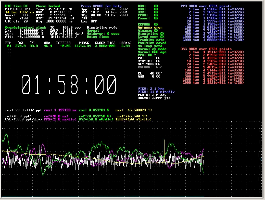The width and height of the screenshot is (265, 200).
Task: Select the OSC ADEV '100 tau 4.9144e-011' row
Action: (214, 70)
